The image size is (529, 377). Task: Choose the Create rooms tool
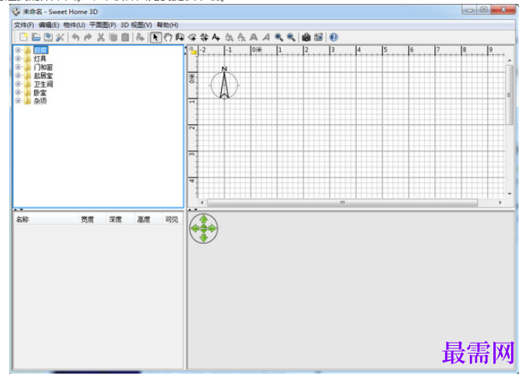click(192, 37)
